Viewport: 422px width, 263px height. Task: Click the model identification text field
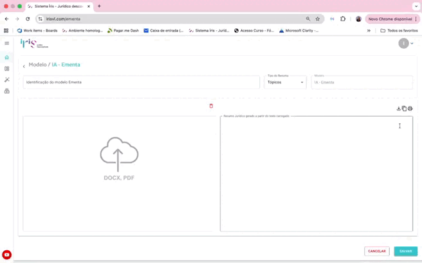click(141, 82)
